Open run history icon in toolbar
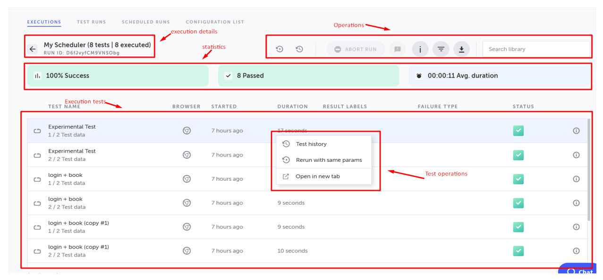The height and width of the screenshot is (280, 603). (299, 49)
